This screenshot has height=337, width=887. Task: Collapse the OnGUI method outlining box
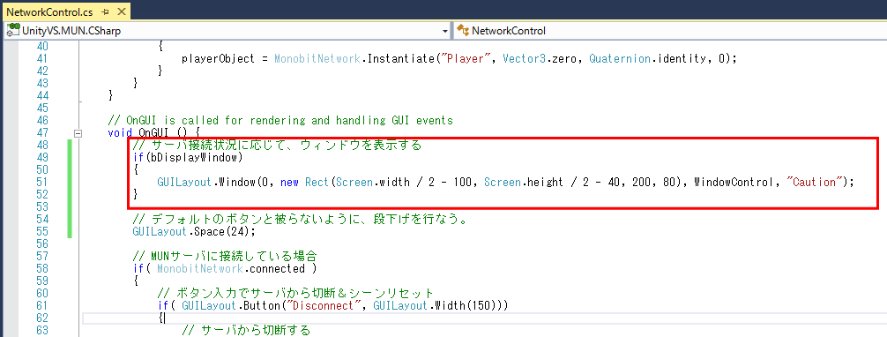tap(78, 134)
